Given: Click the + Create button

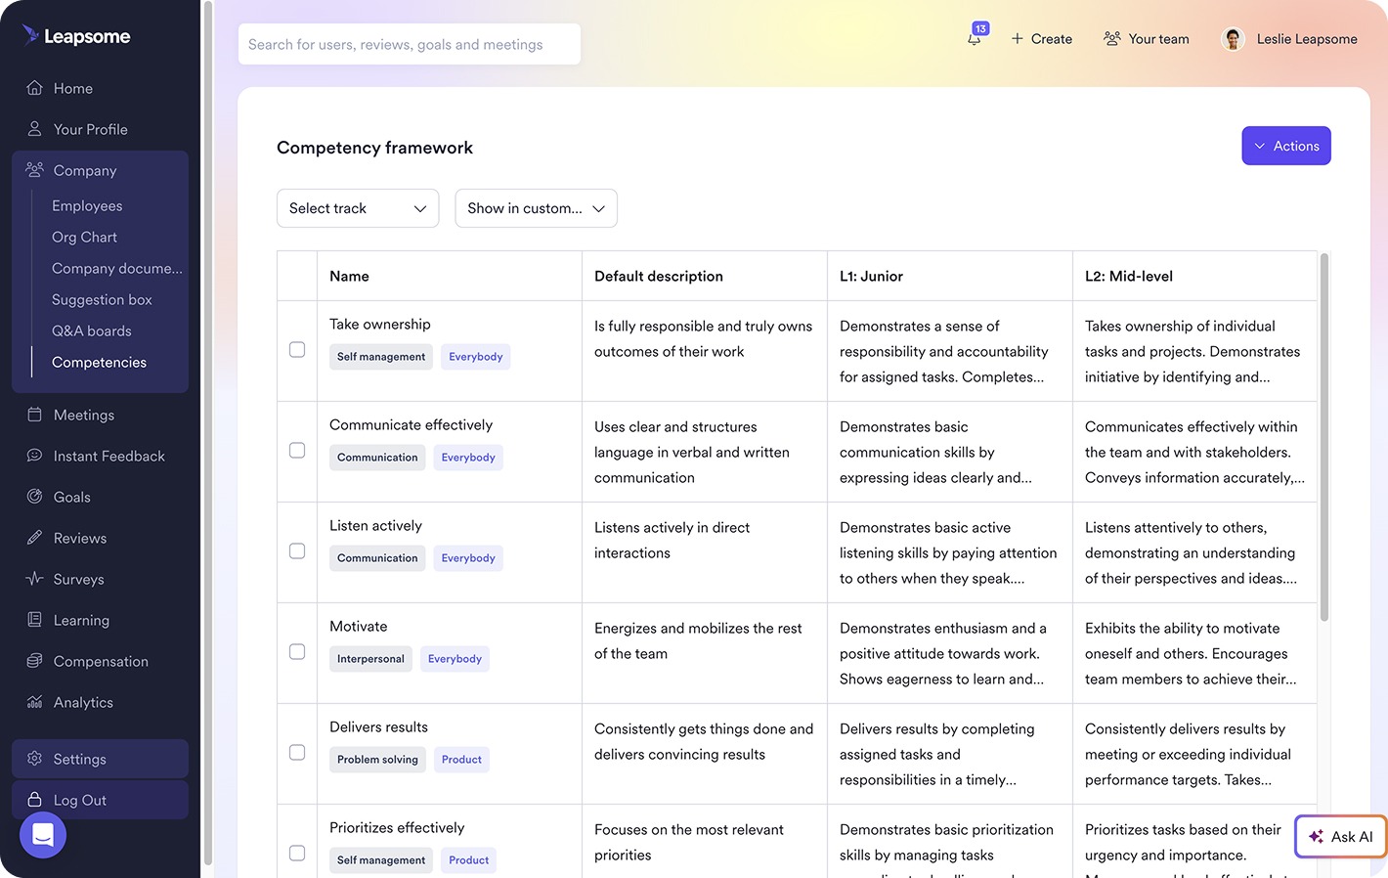Looking at the screenshot, I should click(1041, 39).
